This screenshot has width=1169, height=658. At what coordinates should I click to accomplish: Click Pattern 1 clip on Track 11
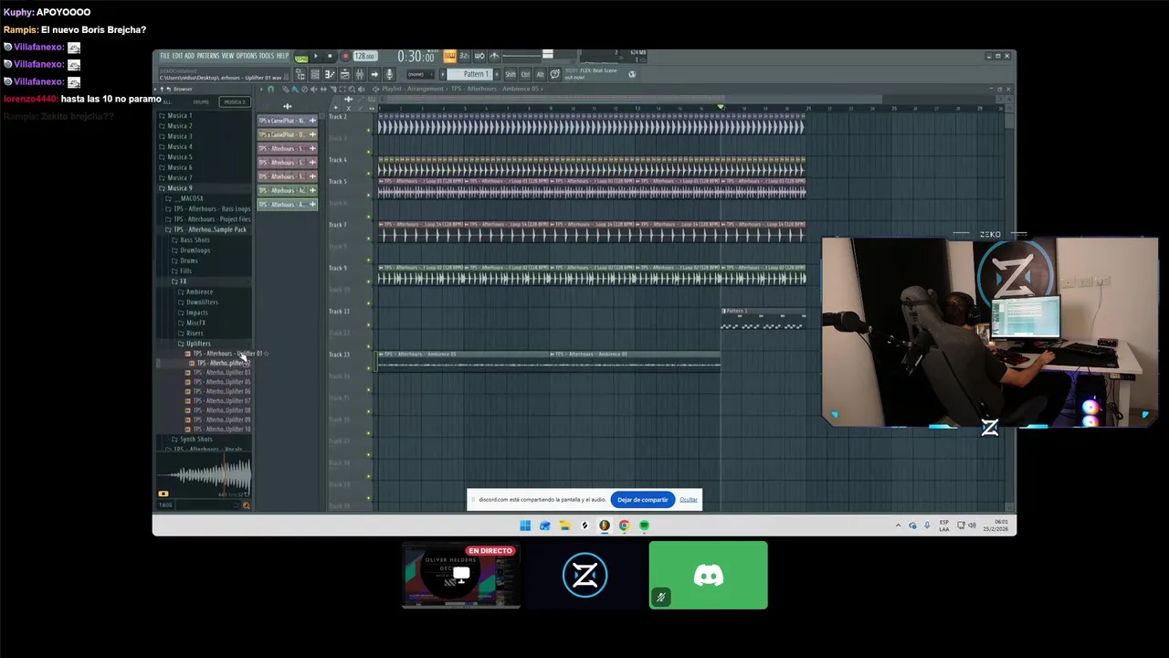click(764, 320)
